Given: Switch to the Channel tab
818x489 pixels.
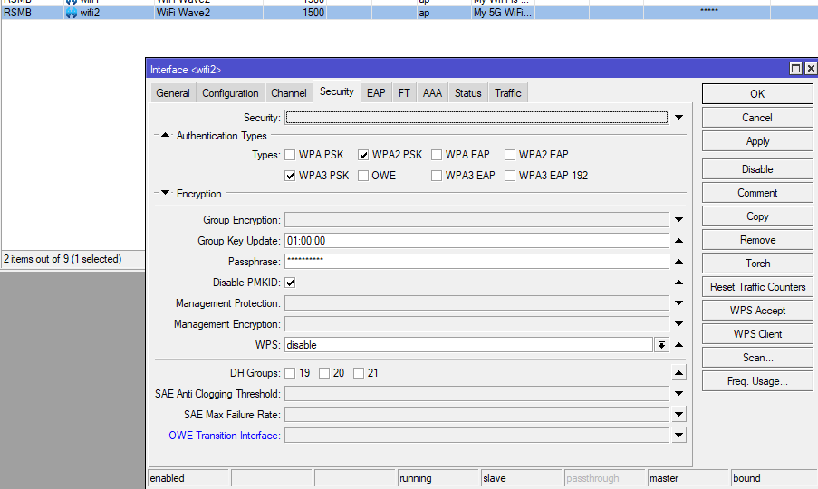Looking at the screenshot, I should tap(288, 93).
